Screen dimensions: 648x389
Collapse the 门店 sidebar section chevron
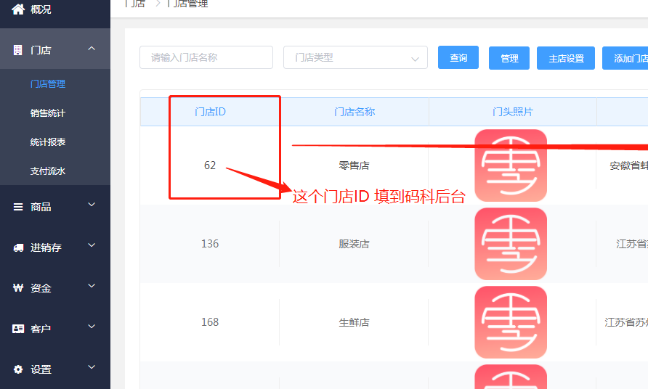tap(92, 49)
